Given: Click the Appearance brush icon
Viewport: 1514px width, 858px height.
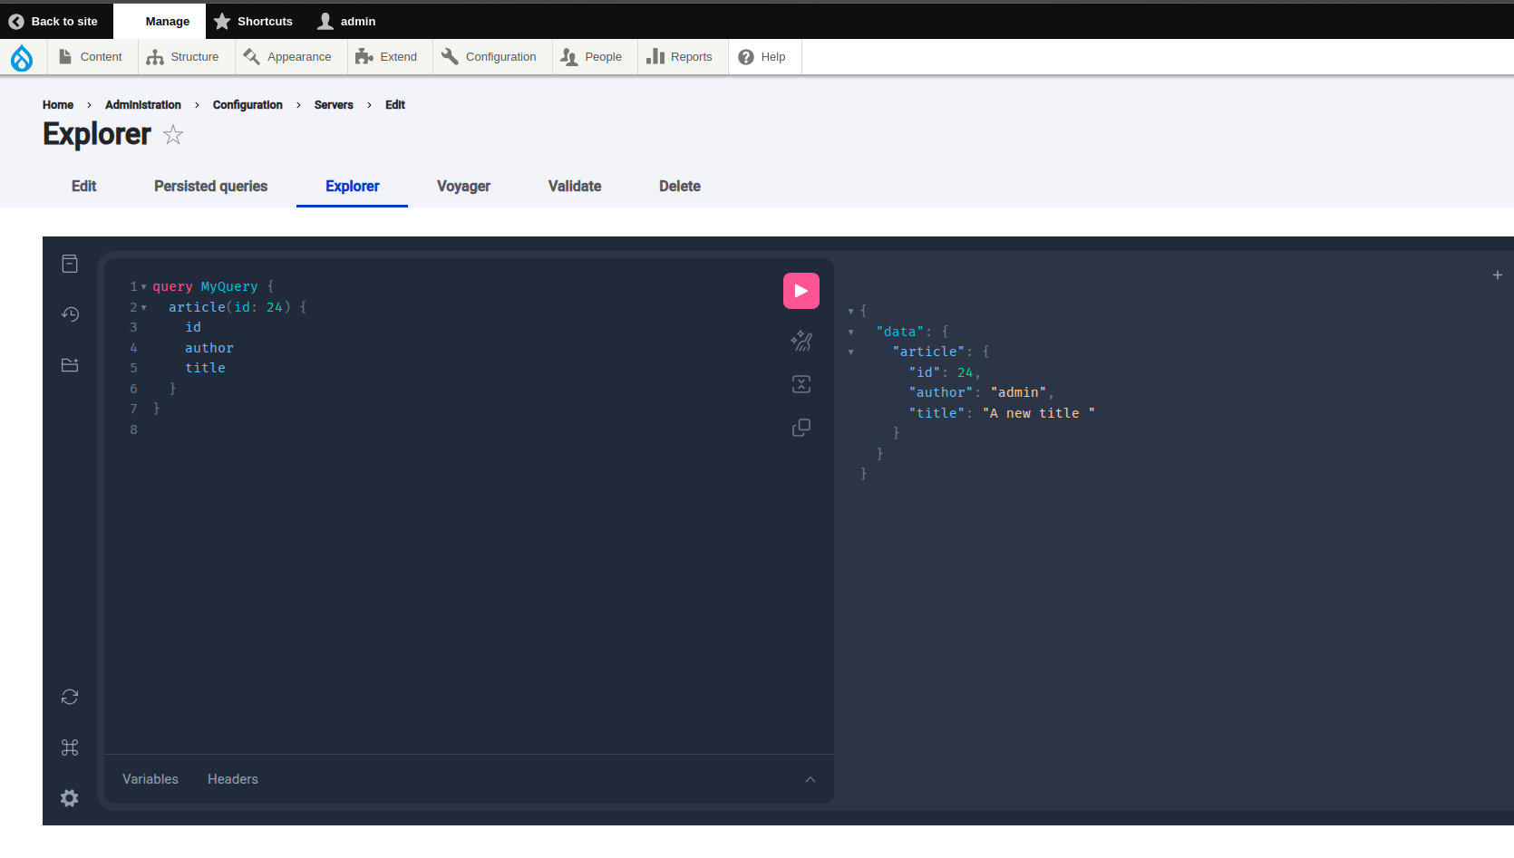Looking at the screenshot, I should [x=251, y=56].
